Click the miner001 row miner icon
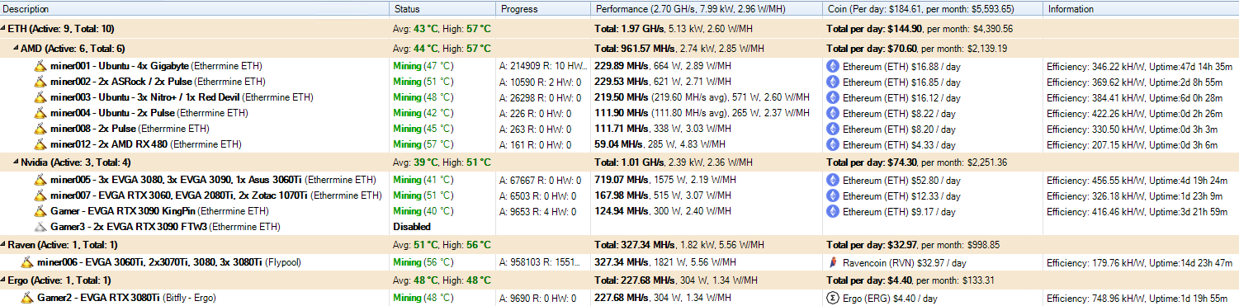Viewport: 1239px width, 306px height. click(40, 65)
